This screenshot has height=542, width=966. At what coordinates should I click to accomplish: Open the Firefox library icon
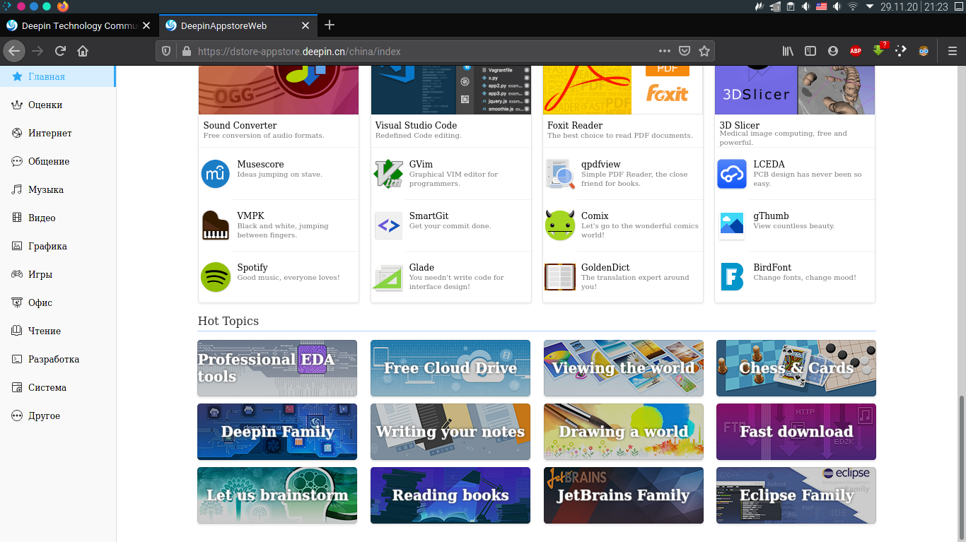788,51
